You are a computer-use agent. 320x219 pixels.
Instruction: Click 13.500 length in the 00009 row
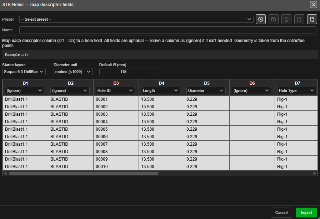coord(161,159)
